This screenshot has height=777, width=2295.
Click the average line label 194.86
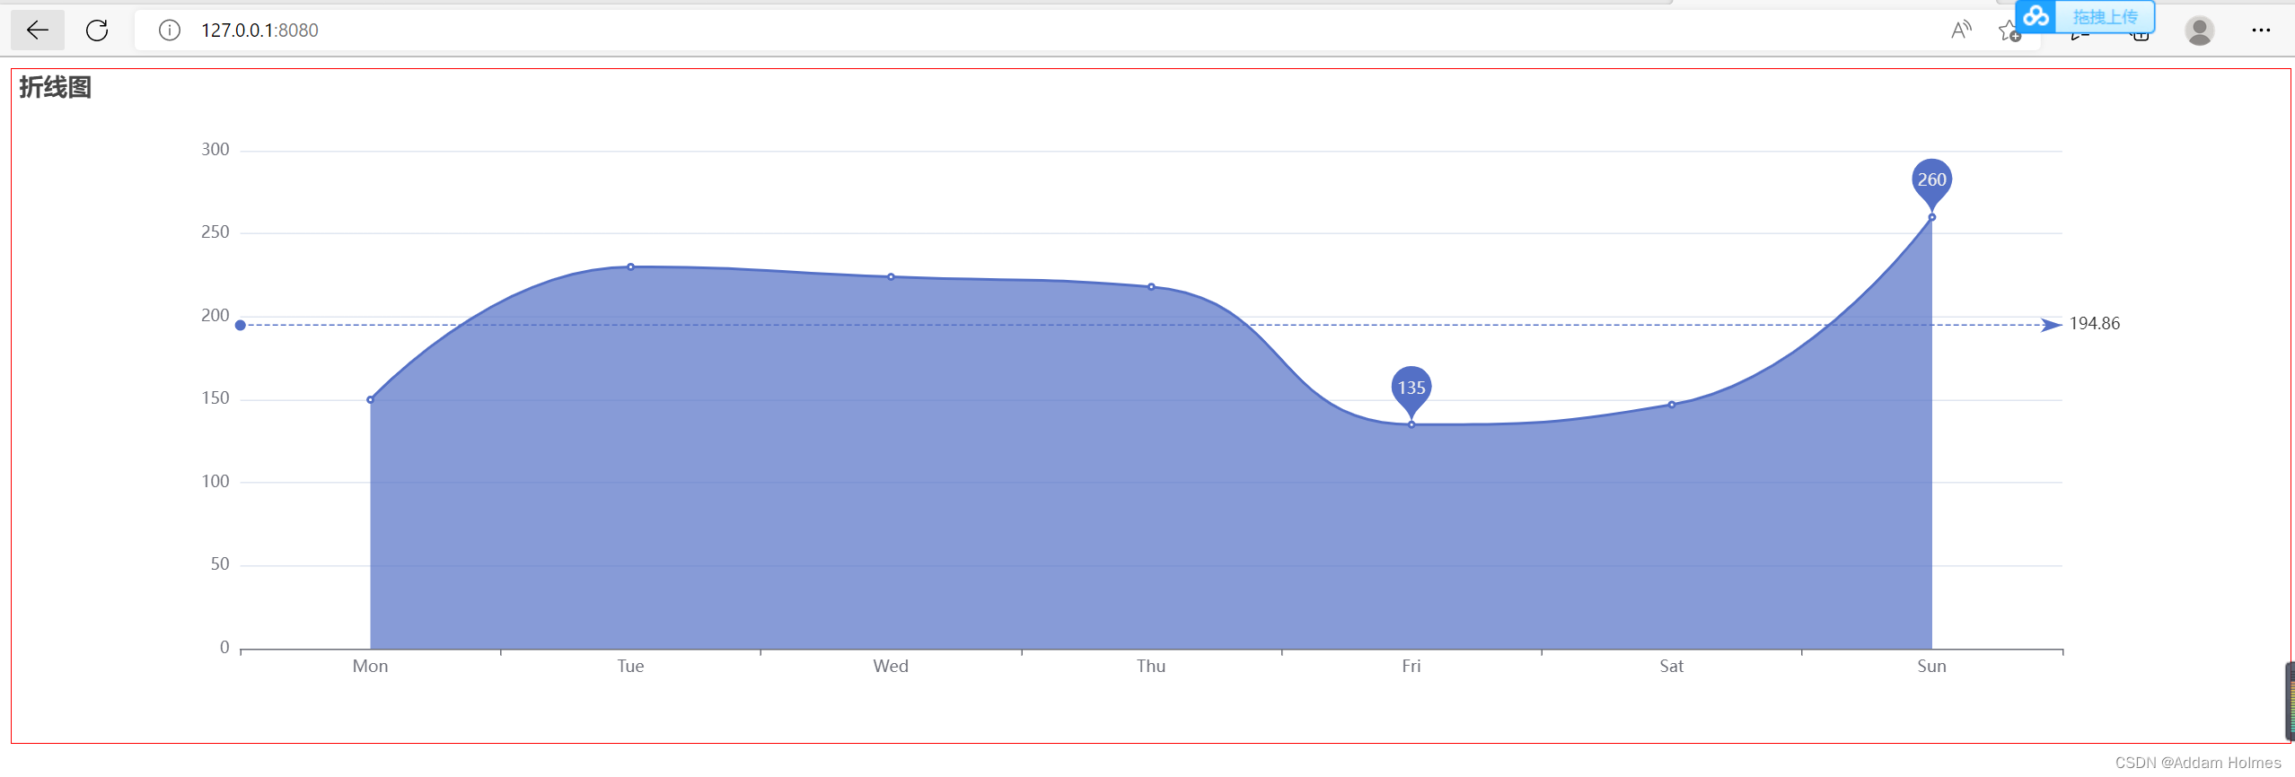pyautogui.click(x=2094, y=324)
